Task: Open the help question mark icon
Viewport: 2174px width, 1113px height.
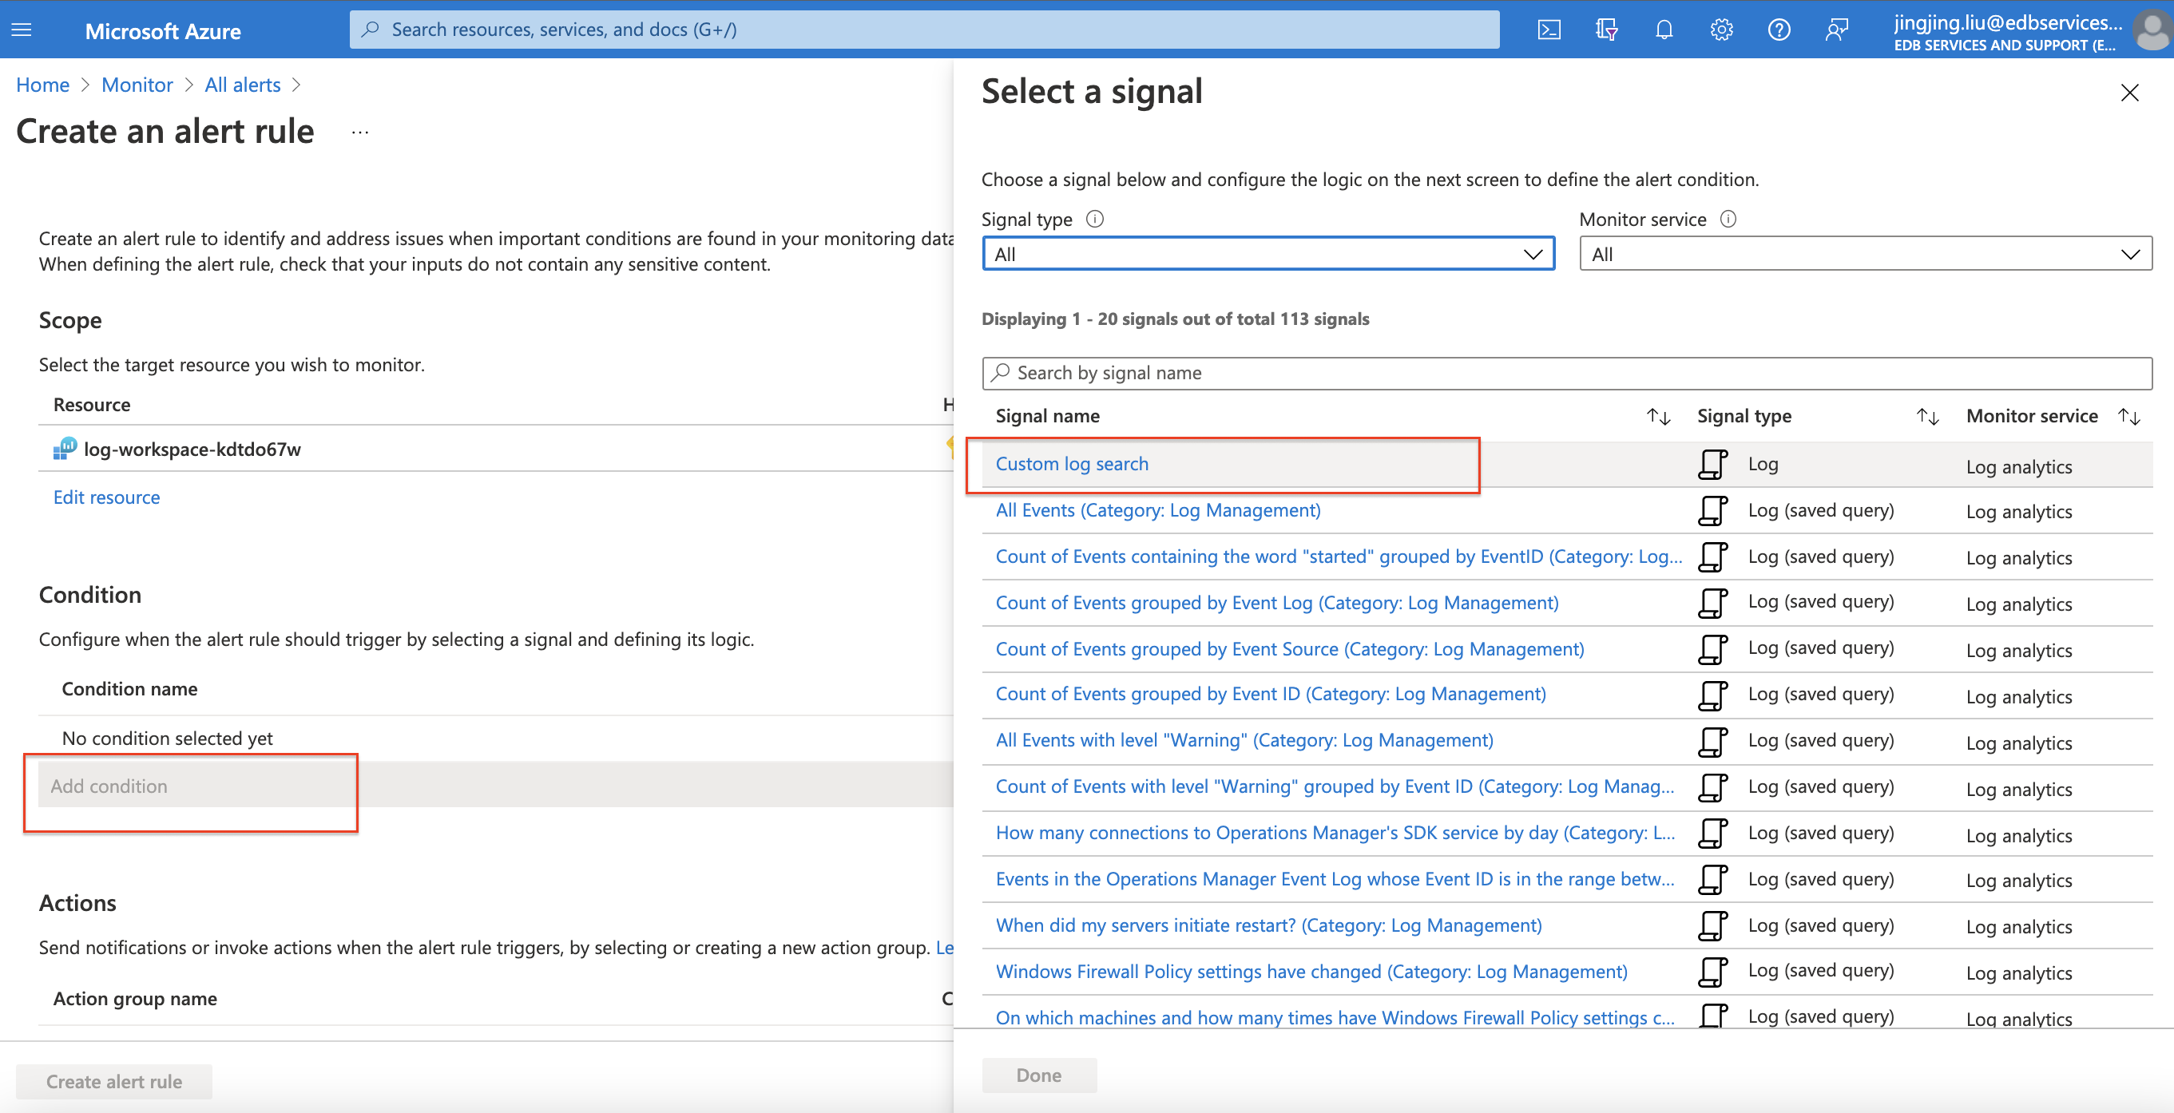Action: tap(1778, 30)
